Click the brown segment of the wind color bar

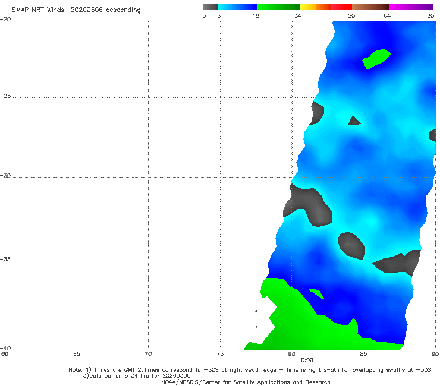point(370,7)
